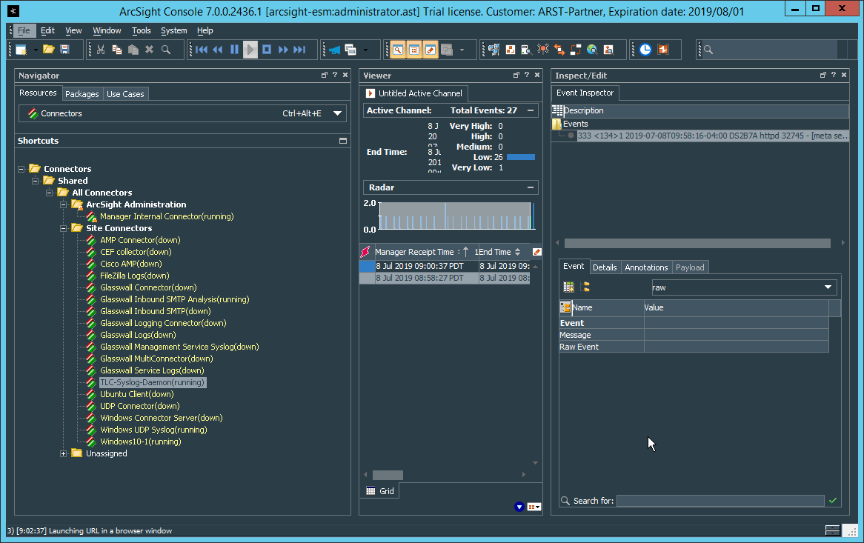This screenshot has width=864, height=543.
Task: Open the raw field set dropdown
Action: click(x=828, y=287)
